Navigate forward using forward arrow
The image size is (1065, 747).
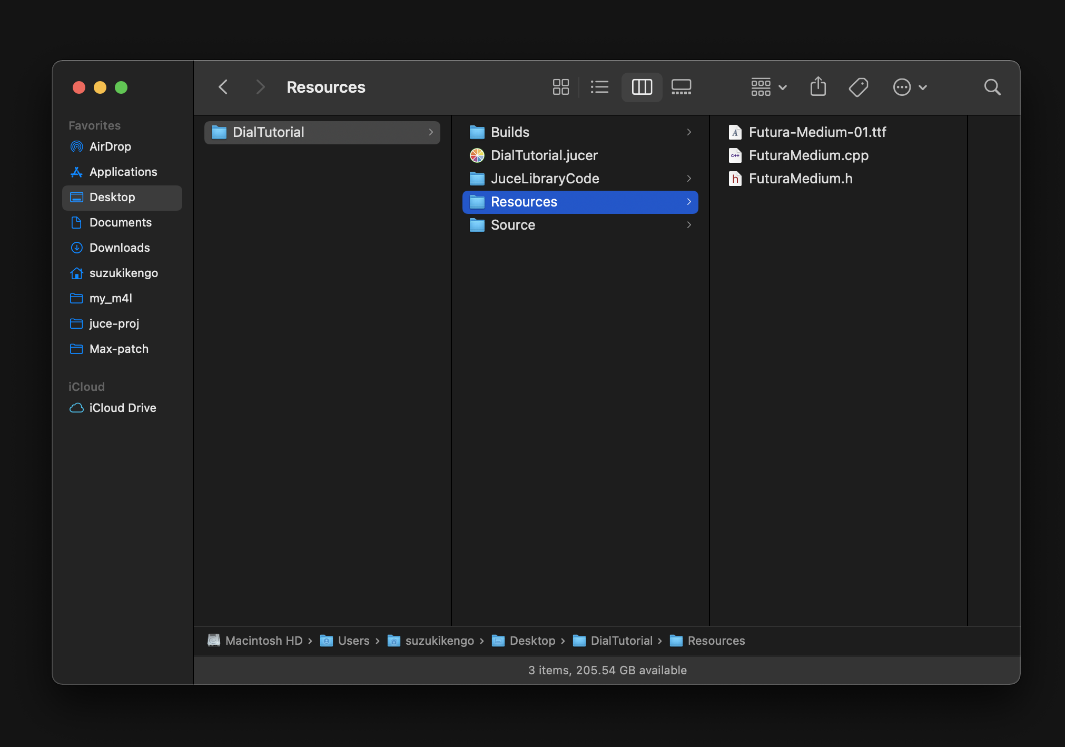pos(258,86)
